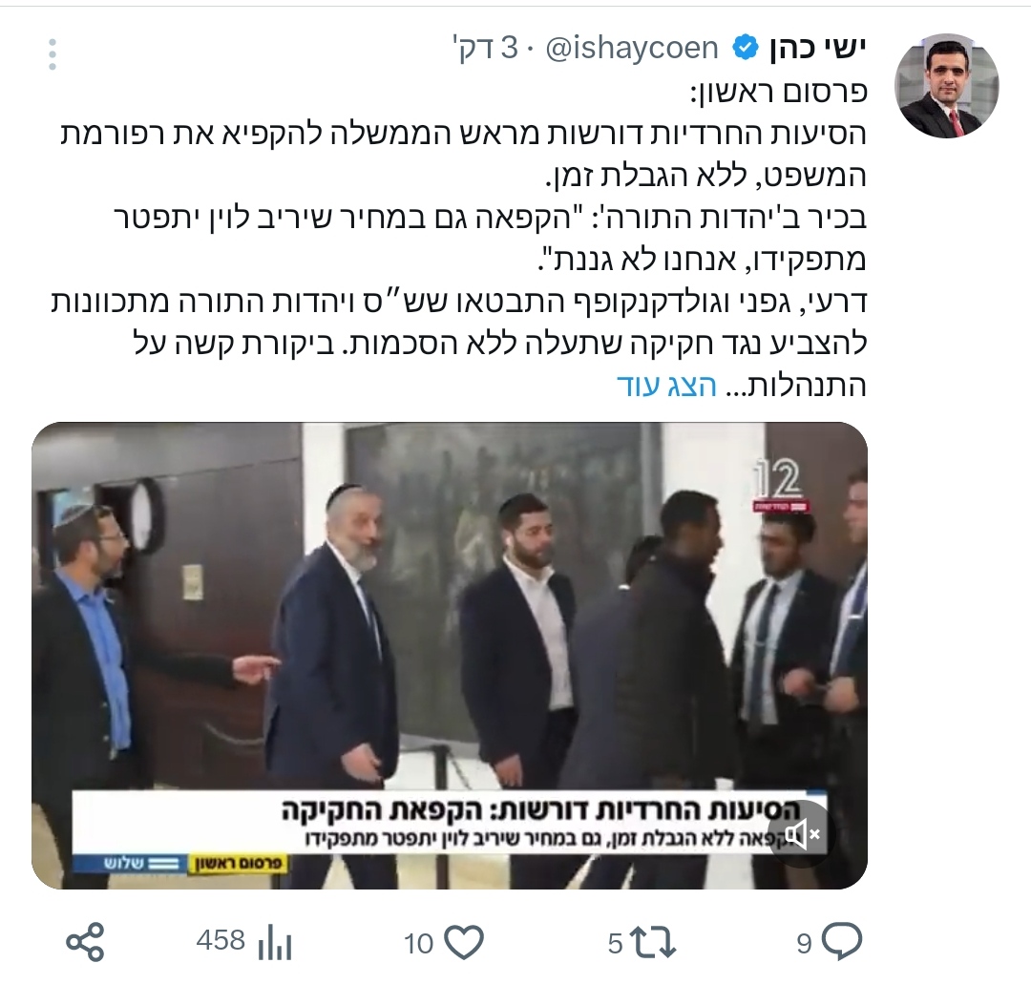Open ישי כהן display name profile

817,49
